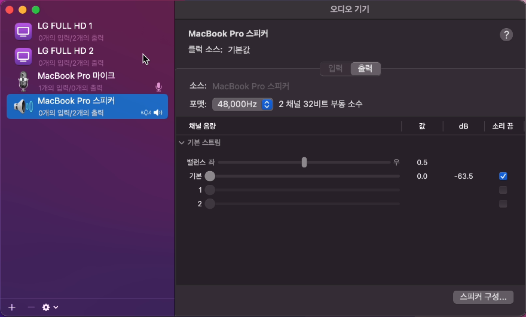Add a new device with plus button

12,307
